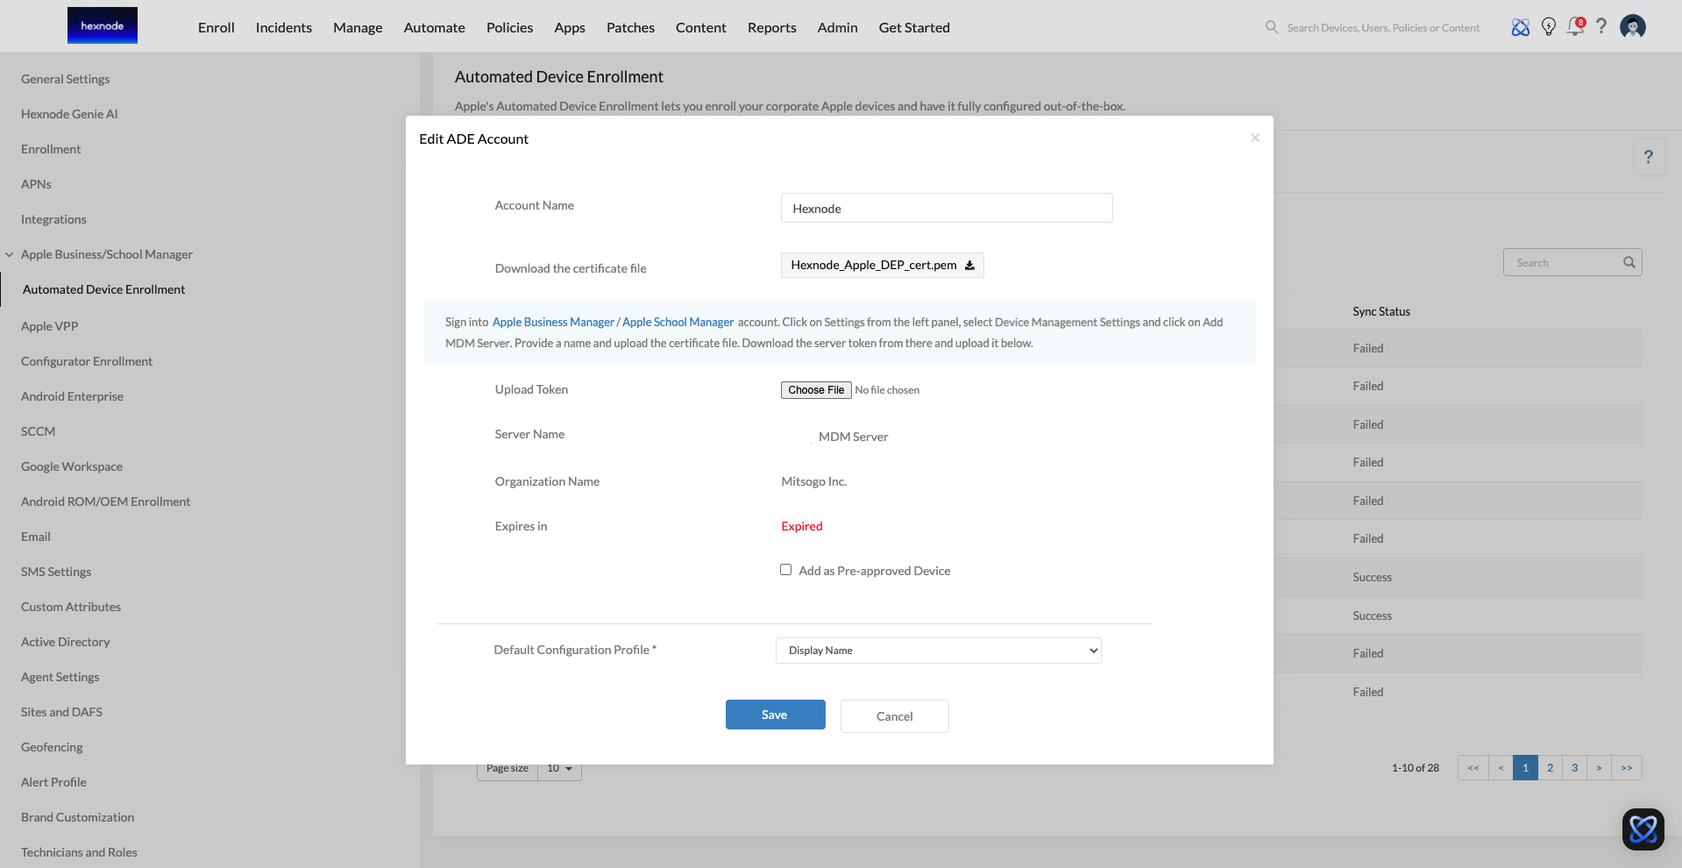This screenshot has width=1682, height=868.
Task: Go to the previous results page
Action: coord(1501,768)
